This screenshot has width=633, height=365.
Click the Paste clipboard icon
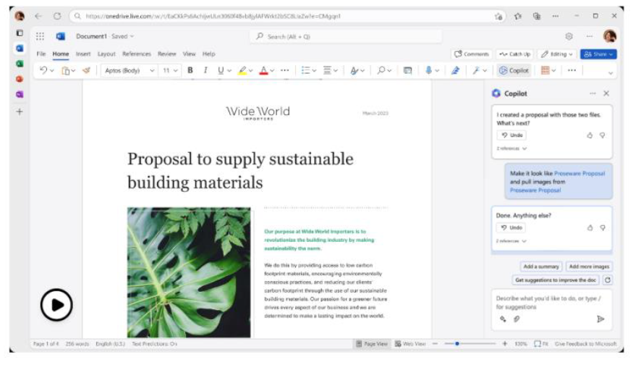click(x=65, y=71)
